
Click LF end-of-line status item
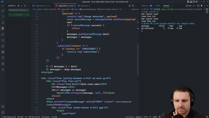[x=150, y=117]
